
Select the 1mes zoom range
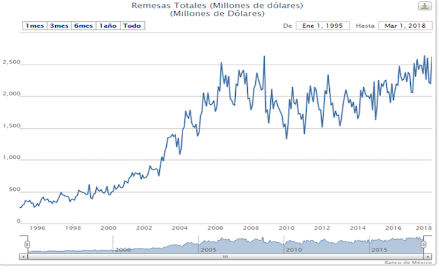pyautogui.click(x=34, y=26)
